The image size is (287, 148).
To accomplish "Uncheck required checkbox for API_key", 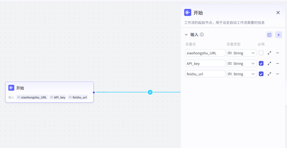I will pos(261,63).
